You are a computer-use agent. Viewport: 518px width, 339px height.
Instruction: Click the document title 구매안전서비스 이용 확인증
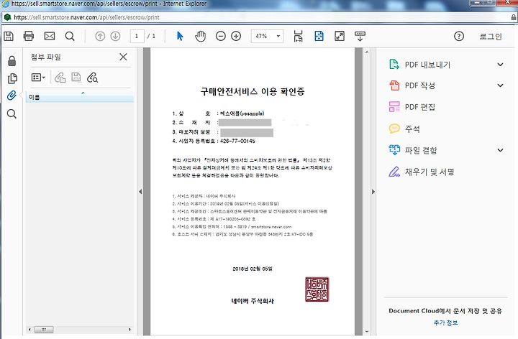click(253, 92)
